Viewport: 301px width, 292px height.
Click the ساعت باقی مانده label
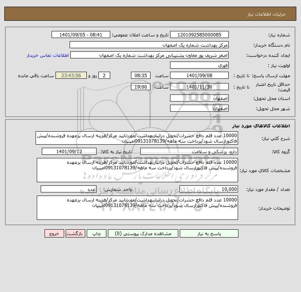[36, 76]
